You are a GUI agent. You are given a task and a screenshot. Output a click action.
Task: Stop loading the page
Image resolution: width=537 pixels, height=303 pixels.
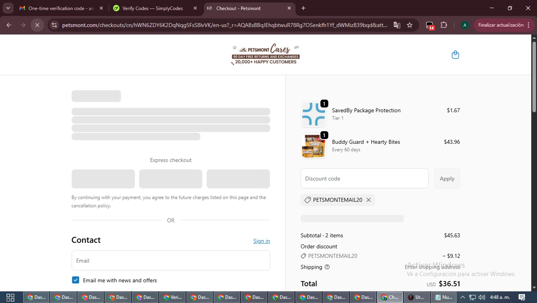point(37,25)
